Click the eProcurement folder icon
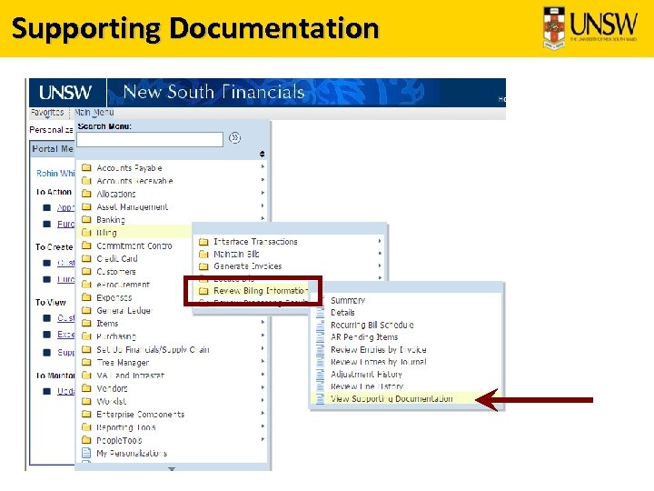The image size is (654, 491). [x=86, y=285]
